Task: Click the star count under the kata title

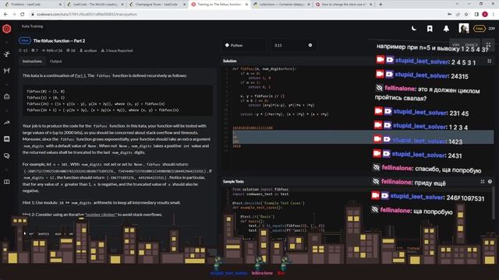Action: point(23,51)
